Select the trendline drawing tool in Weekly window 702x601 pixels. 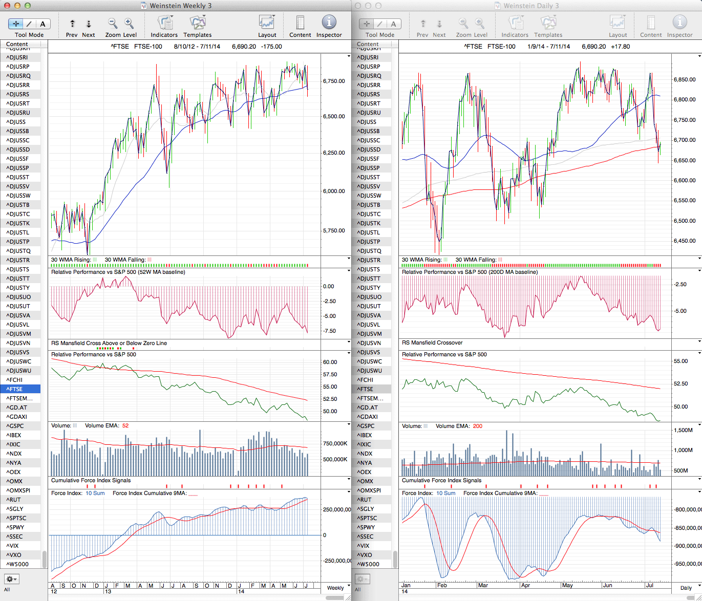(x=29, y=24)
